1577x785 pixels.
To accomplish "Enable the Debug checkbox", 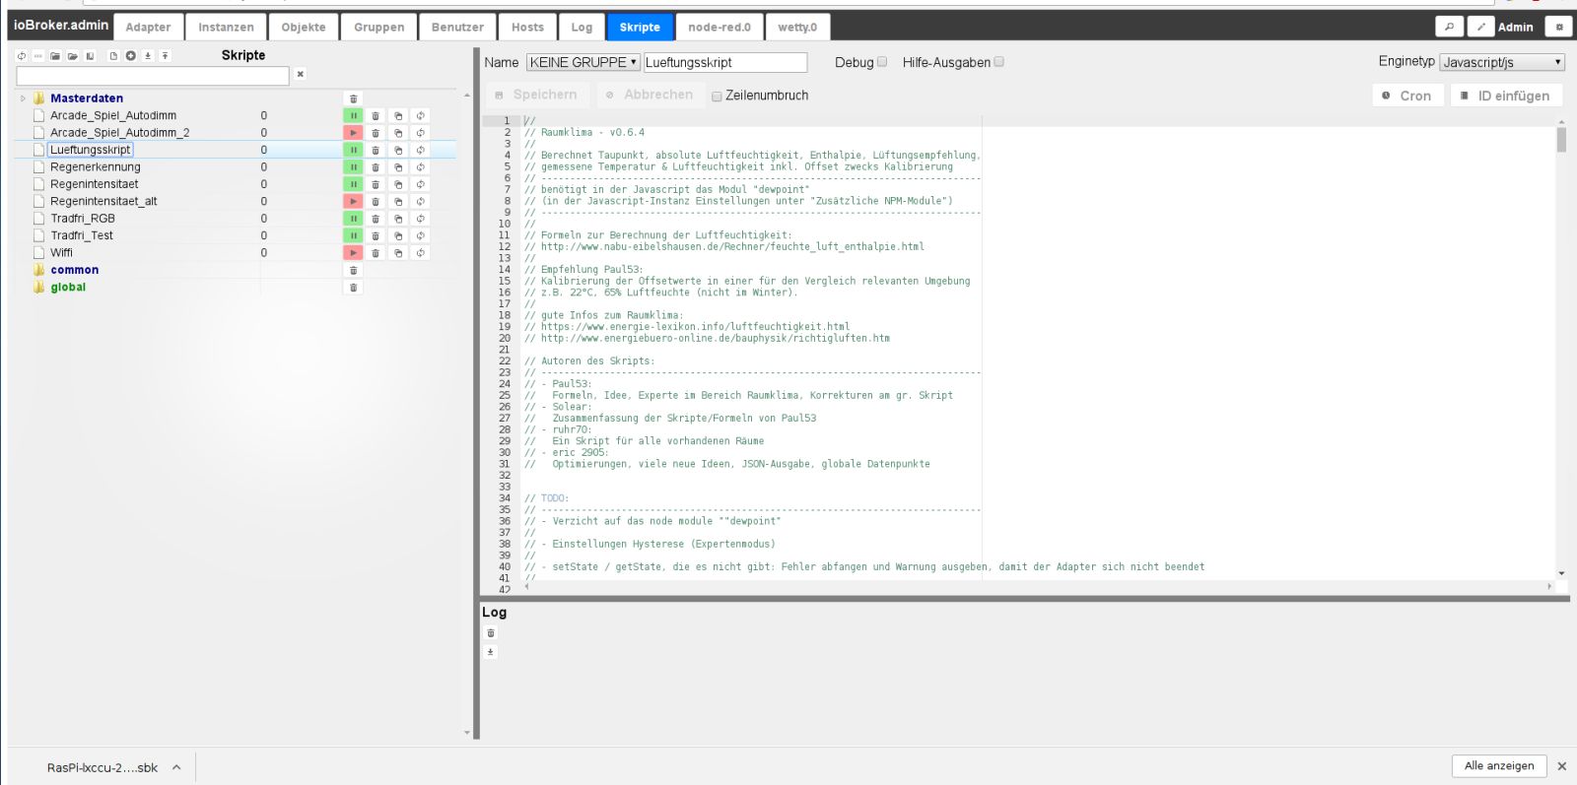I will [x=882, y=62].
